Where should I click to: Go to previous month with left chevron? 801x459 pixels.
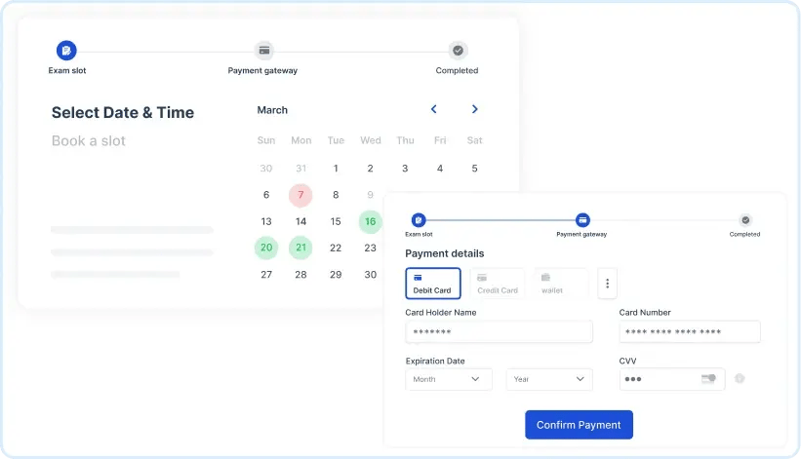click(434, 109)
